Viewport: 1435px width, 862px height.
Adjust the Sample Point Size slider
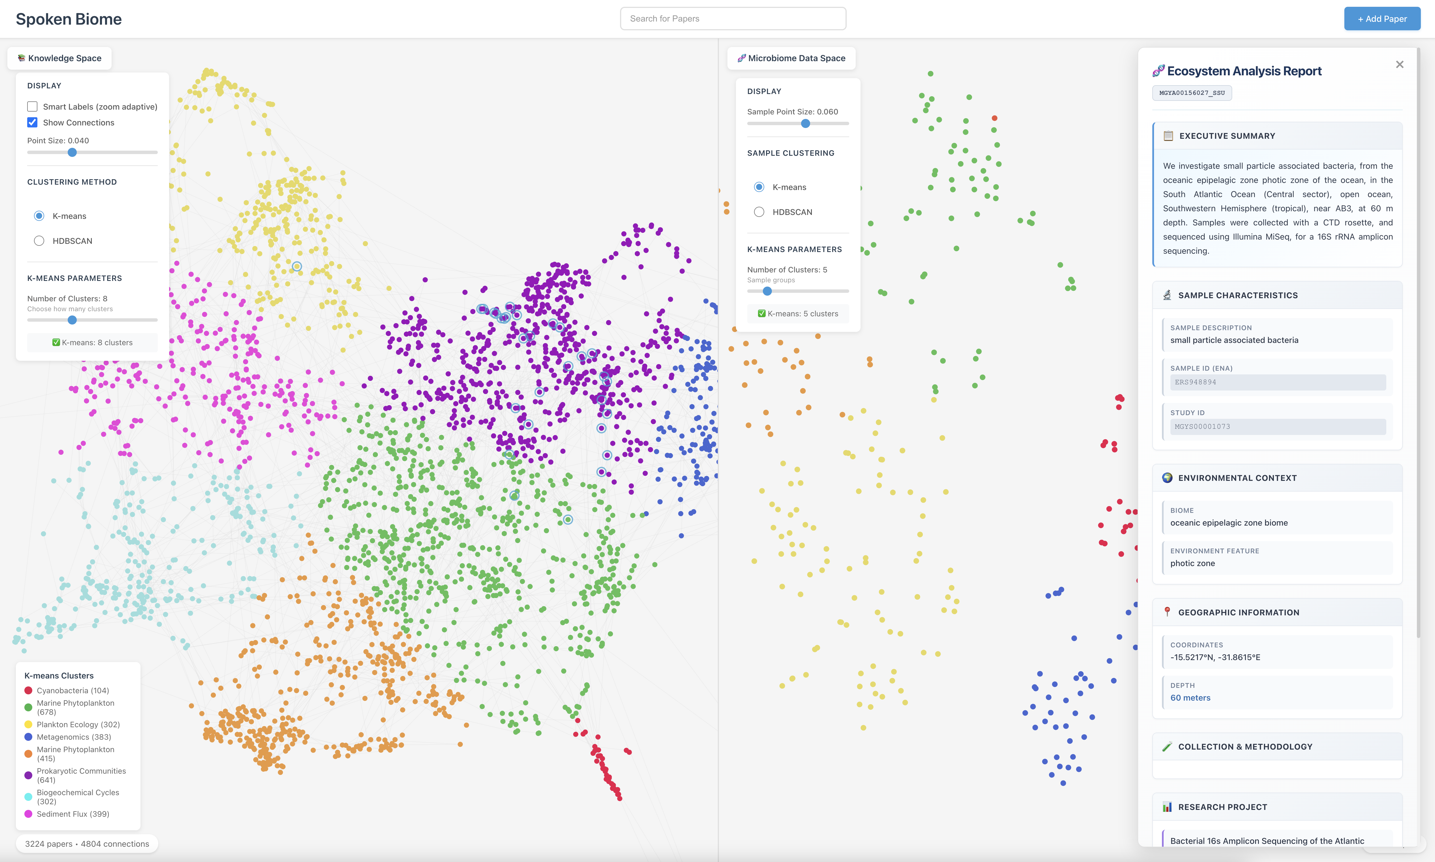point(805,123)
